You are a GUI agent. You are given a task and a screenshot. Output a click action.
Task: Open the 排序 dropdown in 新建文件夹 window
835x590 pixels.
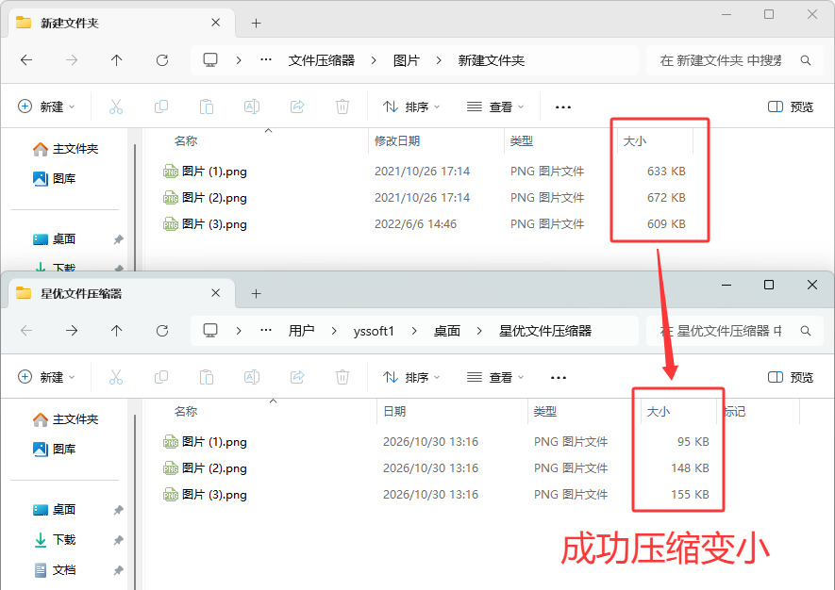411,107
